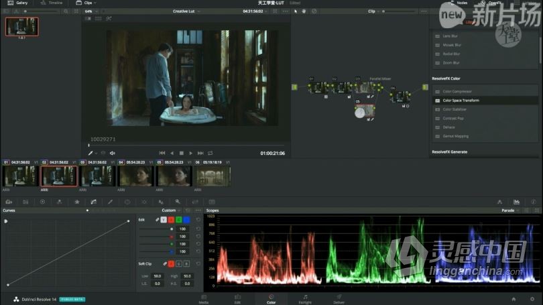Open the node editor three-dot menu
The image size is (543, 305).
(x=424, y=11)
